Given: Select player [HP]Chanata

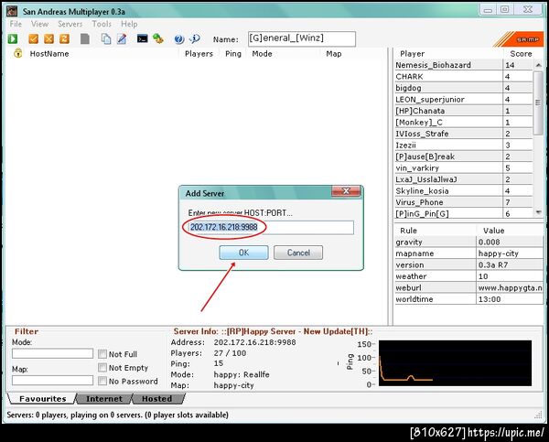Looking at the screenshot, I should coord(464,111).
